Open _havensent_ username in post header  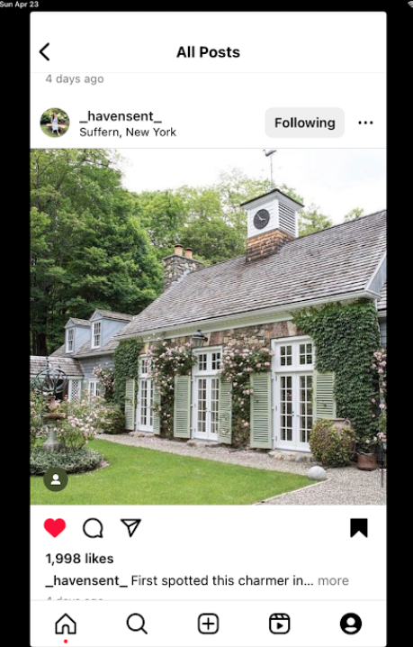coord(121,116)
